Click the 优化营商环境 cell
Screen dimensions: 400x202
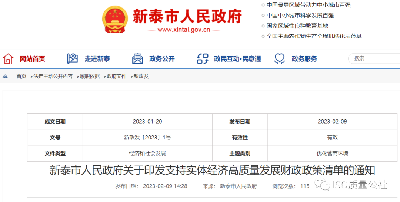point(332,153)
